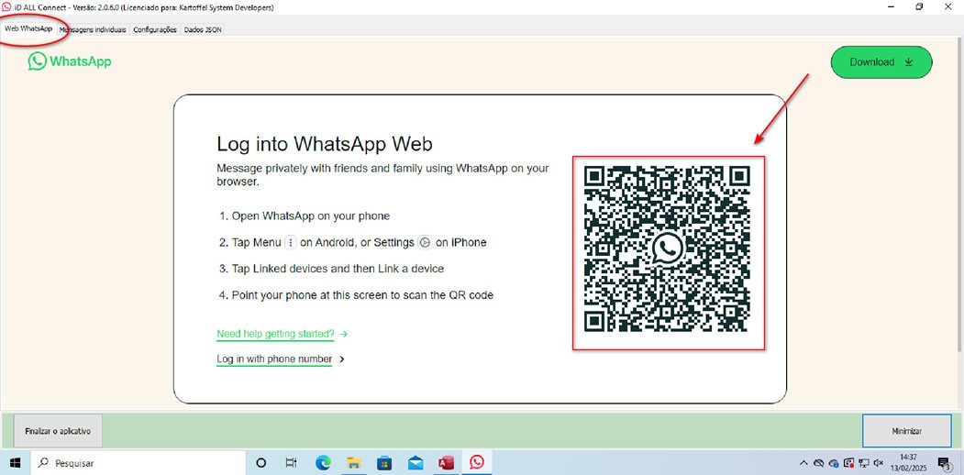The width and height of the screenshot is (964, 475).
Task: Click the OneDrive cloud tray icon with info badge
Action: pos(834,463)
